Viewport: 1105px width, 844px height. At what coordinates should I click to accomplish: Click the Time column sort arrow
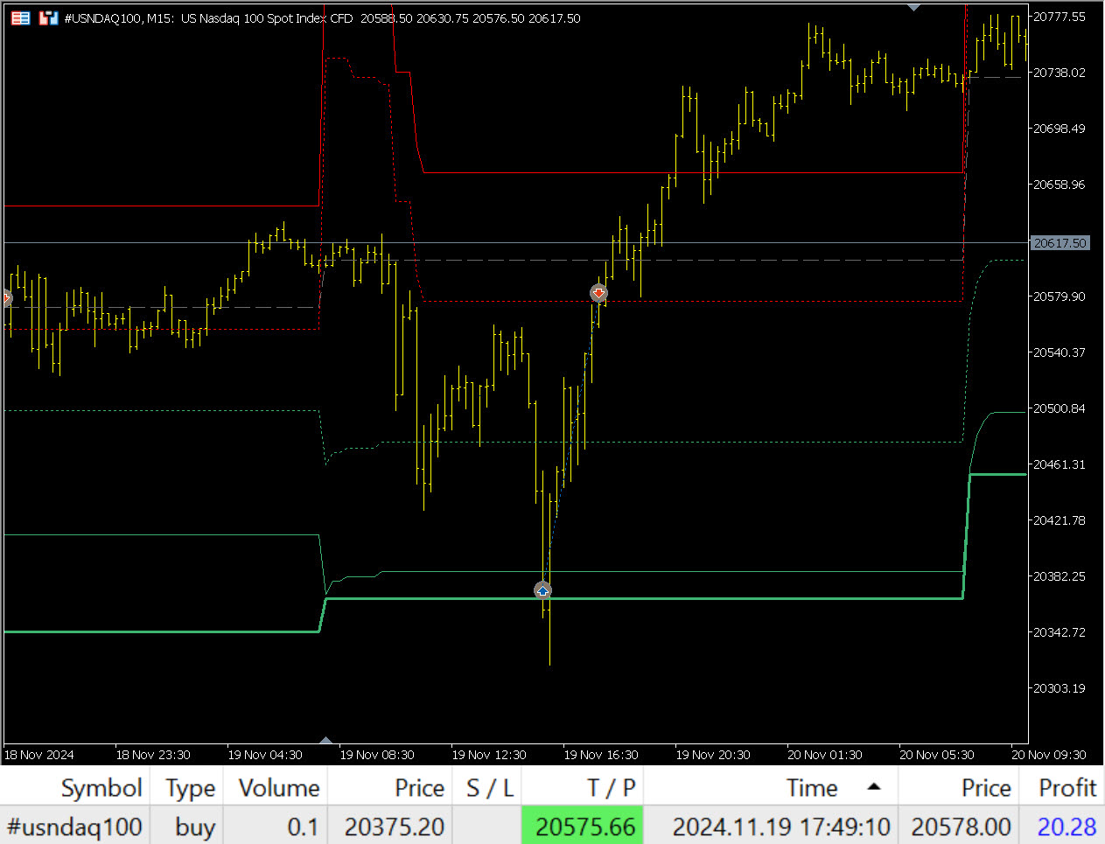tap(873, 787)
